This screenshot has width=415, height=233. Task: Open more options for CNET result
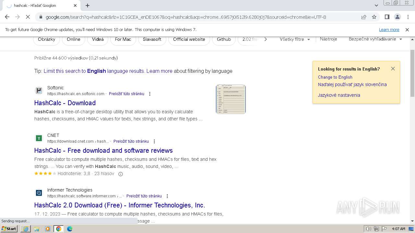pos(154,141)
